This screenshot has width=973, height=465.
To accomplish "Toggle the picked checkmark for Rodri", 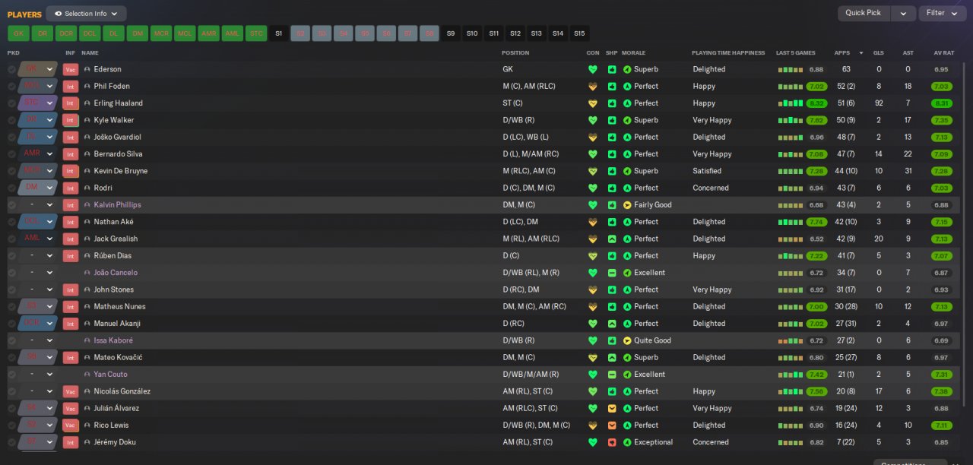I will [x=11, y=188].
